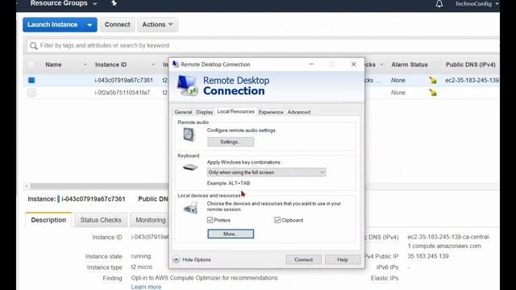Switch to the Experience tab
516x290 pixels.
coord(271,112)
